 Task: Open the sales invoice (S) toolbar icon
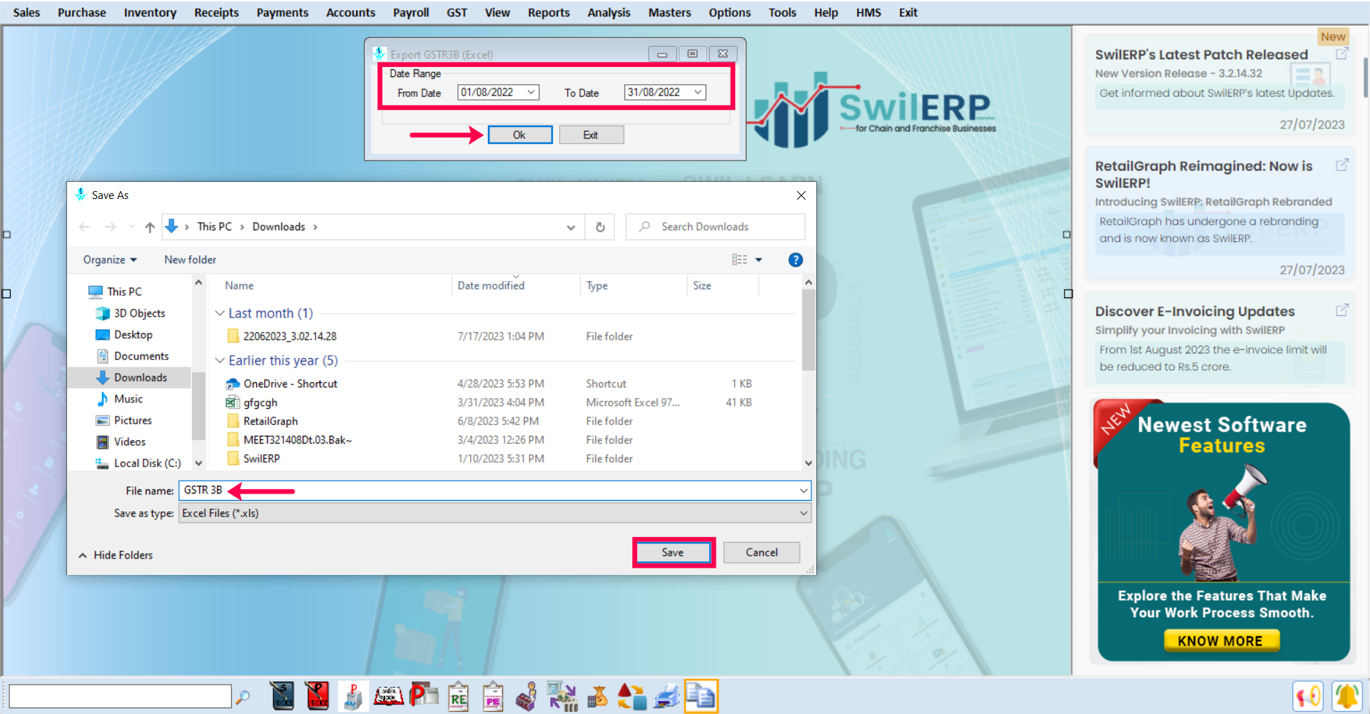pos(282,696)
